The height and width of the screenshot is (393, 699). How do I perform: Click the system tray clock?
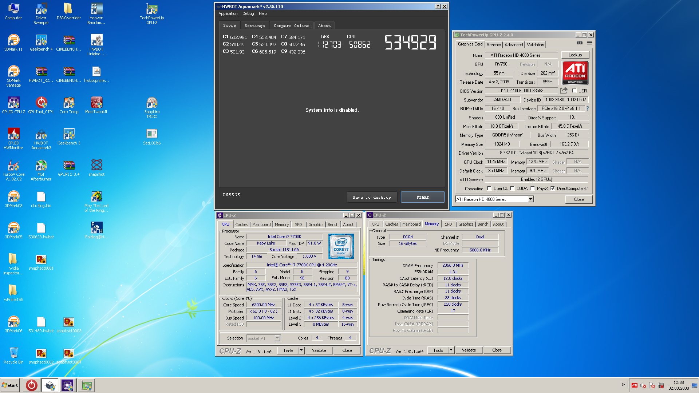(679, 385)
